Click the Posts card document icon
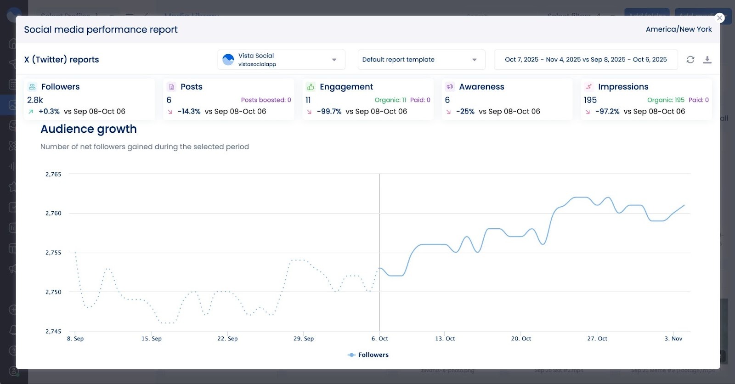This screenshot has height=384, width=735. pyautogui.click(x=171, y=87)
